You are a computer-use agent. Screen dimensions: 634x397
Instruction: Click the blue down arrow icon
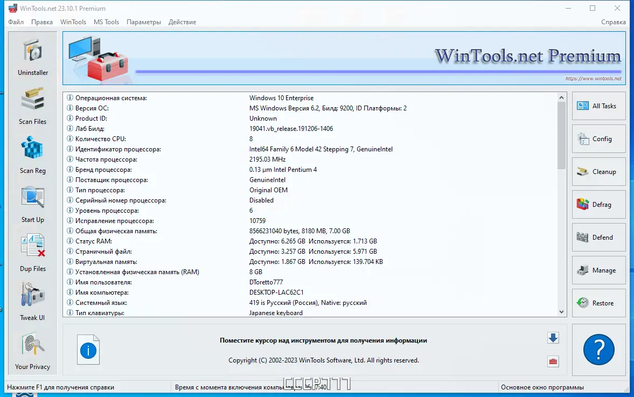click(553, 338)
